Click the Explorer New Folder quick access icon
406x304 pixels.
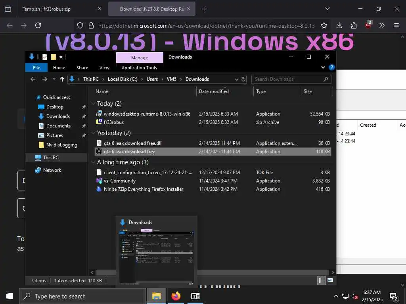coord(54,57)
